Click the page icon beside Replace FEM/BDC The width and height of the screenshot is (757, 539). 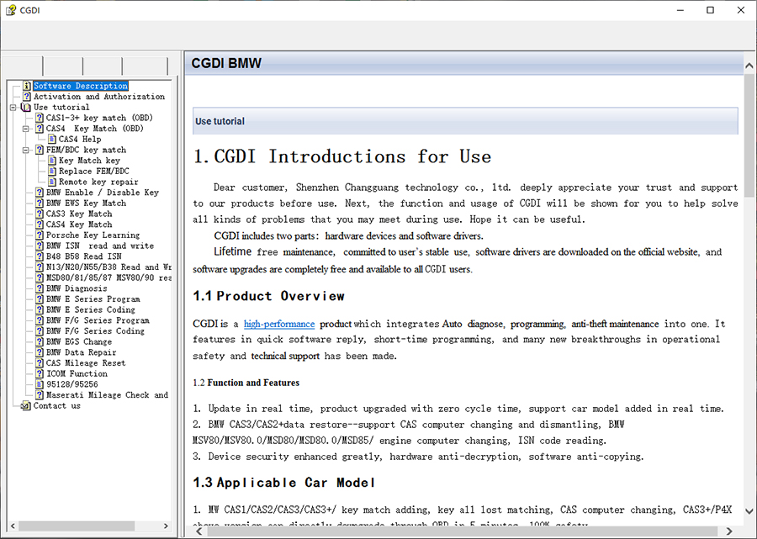coord(52,172)
